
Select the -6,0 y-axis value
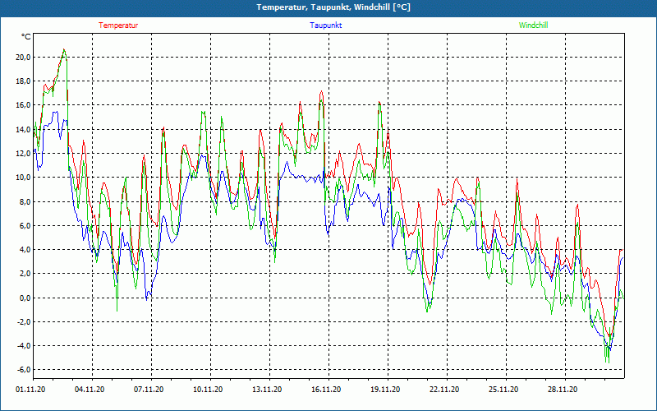24,369
